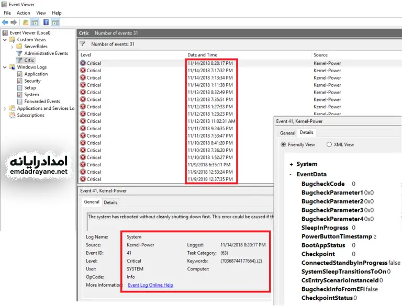The width and height of the screenshot is (402, 306).
Task: Expand the Applications and Services Logs node
Action: click(5, 108)
